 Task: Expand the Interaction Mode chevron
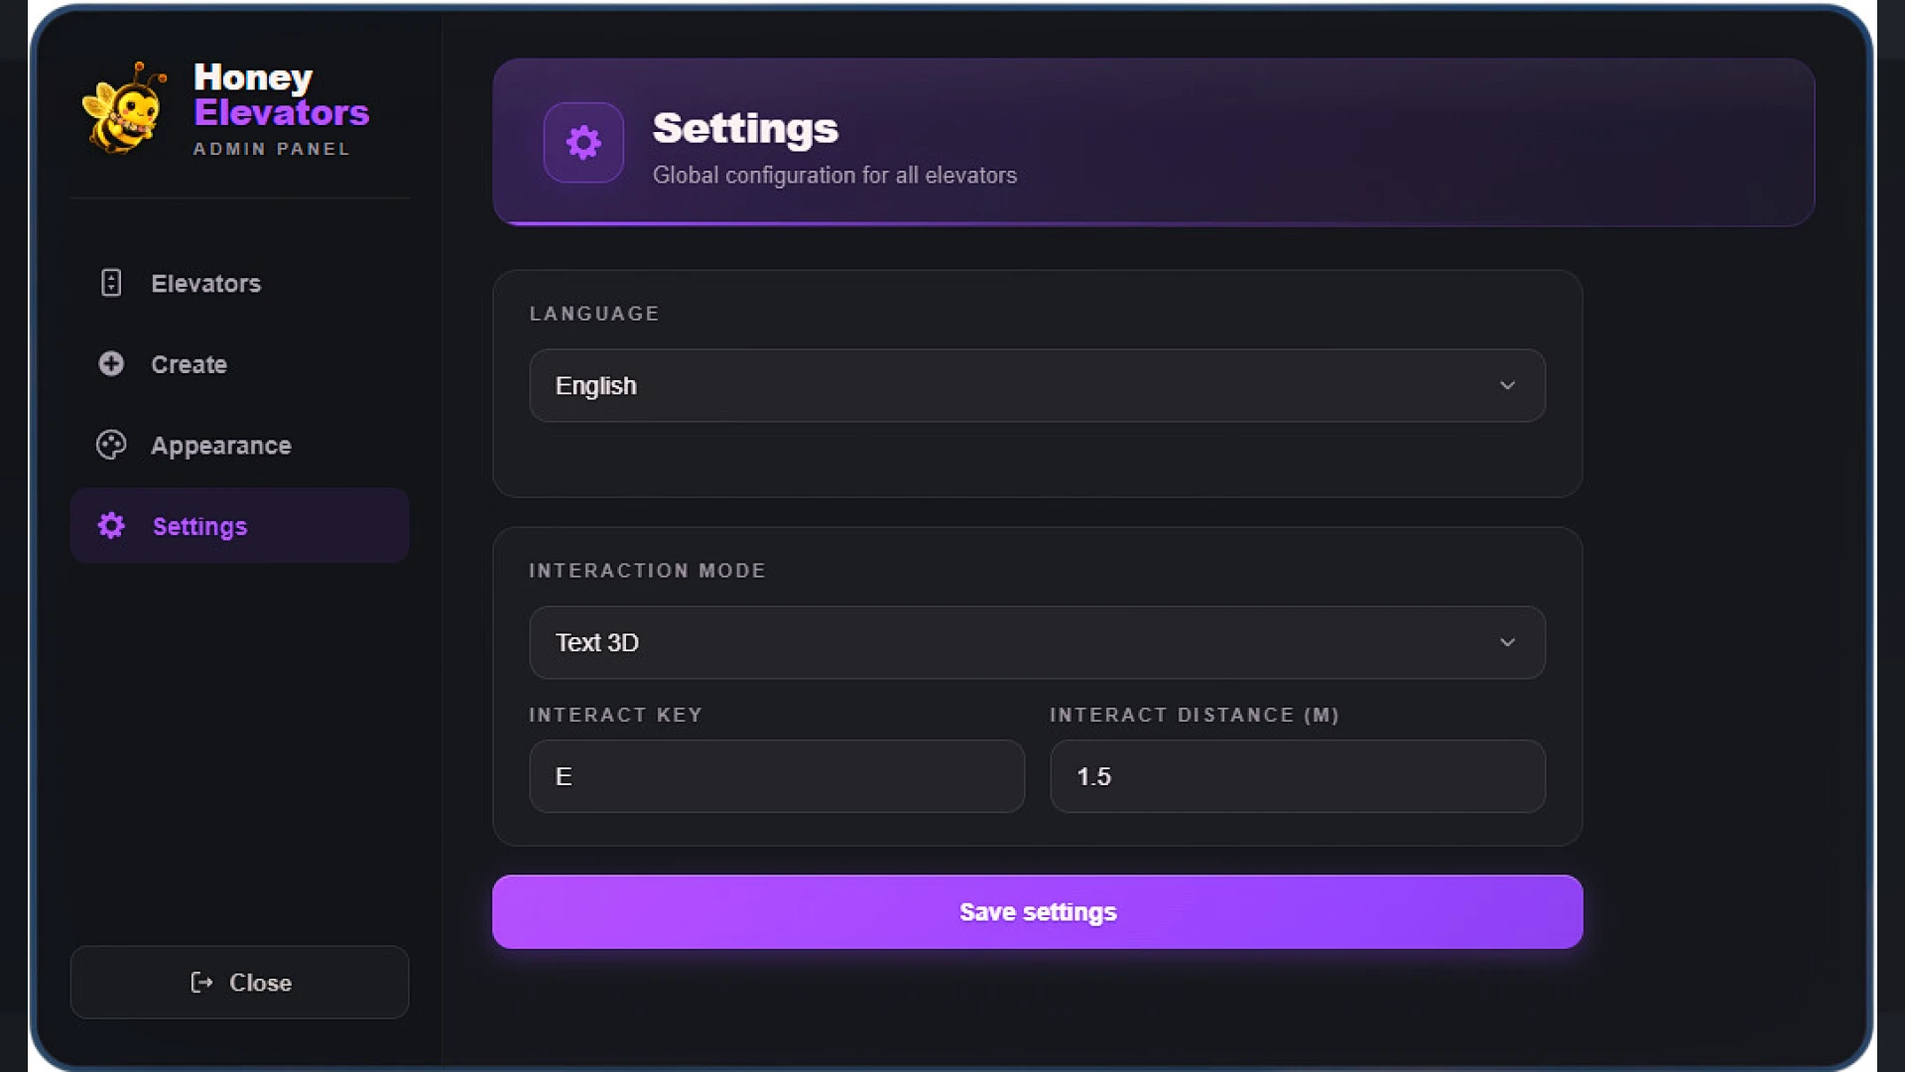pos(1507,642)
